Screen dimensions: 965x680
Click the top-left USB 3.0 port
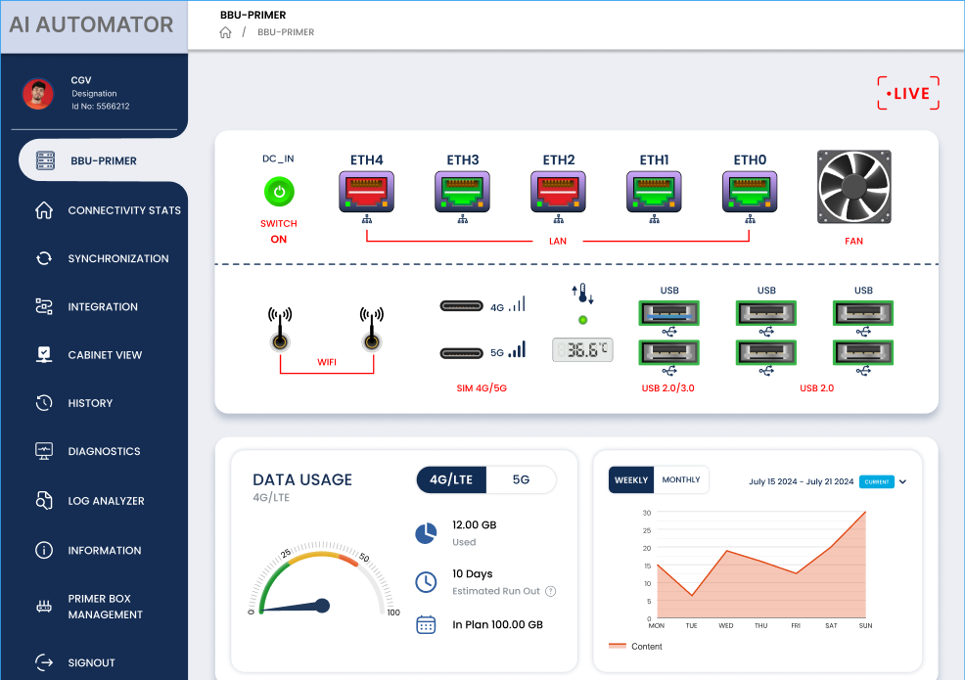click(x=668, y=313)
